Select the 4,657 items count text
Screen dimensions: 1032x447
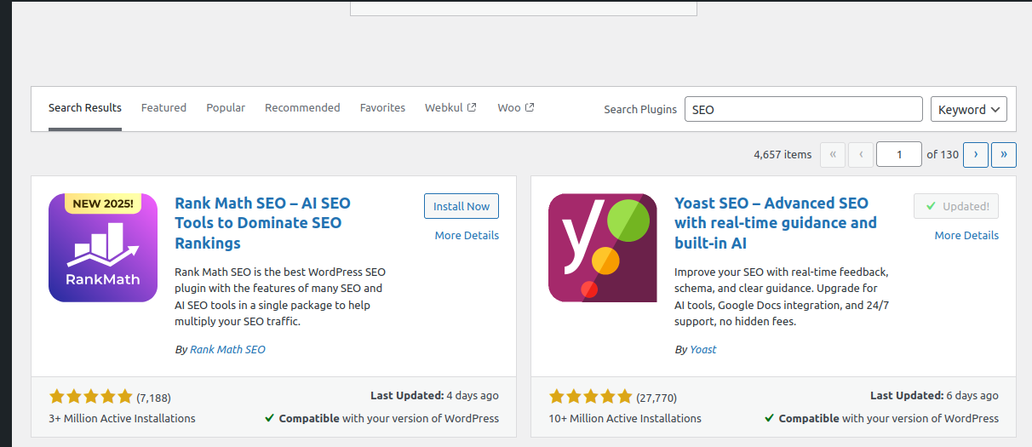click(x=783, y=155)
